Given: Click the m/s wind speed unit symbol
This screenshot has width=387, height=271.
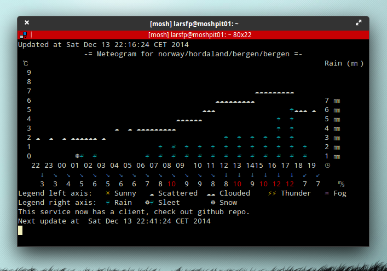Looking at the screenshot, I should (340, 184).
